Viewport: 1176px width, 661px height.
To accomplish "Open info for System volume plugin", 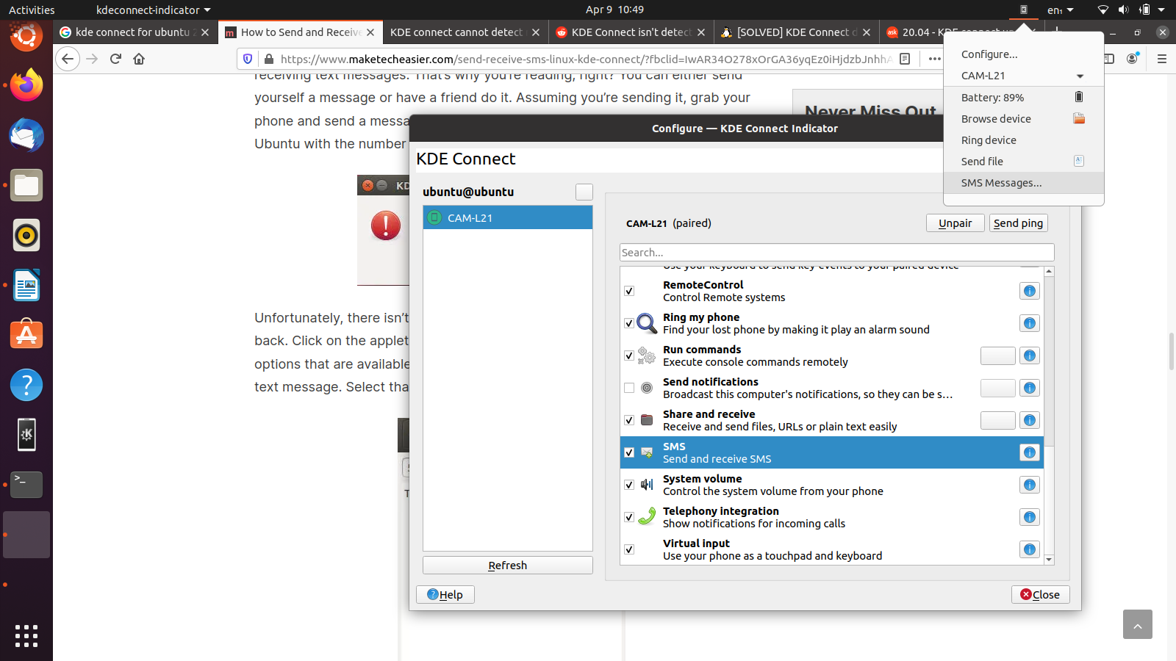I will (x=1030, y=485).
